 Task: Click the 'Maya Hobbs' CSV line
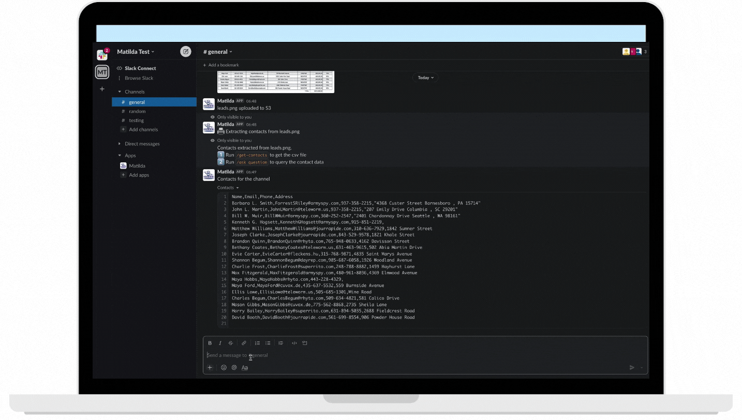[287, 279]
